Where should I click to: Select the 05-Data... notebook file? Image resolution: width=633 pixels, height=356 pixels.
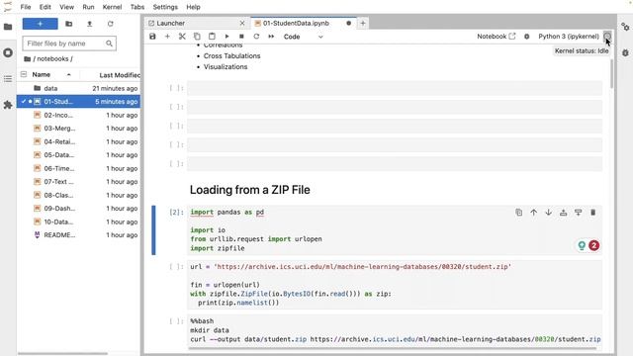pyautogui.click(x=79, y=155)
